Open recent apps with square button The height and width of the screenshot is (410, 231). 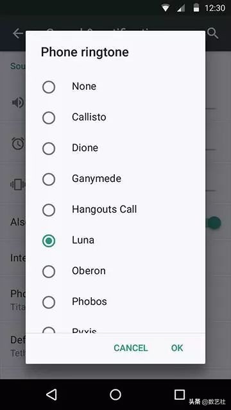(180, 395)
